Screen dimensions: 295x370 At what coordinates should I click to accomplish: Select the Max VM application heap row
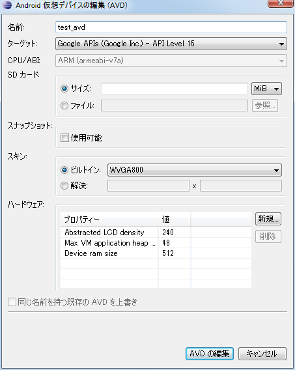click(156, 243)
